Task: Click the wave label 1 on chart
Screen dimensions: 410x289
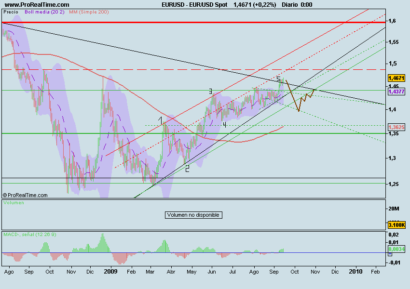Action: point(161,120)
